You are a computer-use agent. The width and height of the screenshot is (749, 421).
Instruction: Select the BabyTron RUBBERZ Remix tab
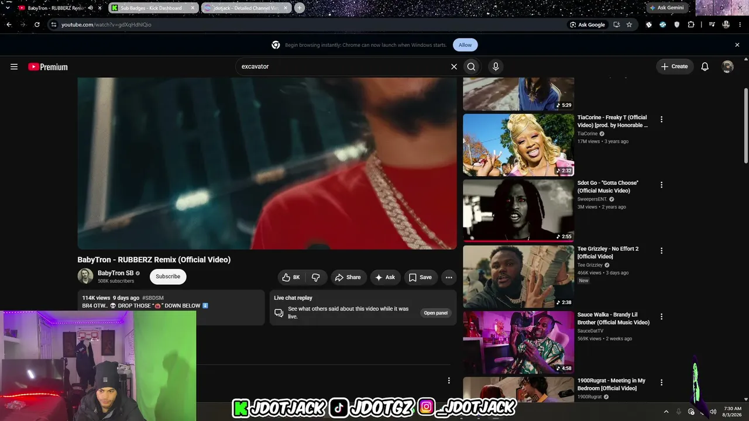point(56,8)
